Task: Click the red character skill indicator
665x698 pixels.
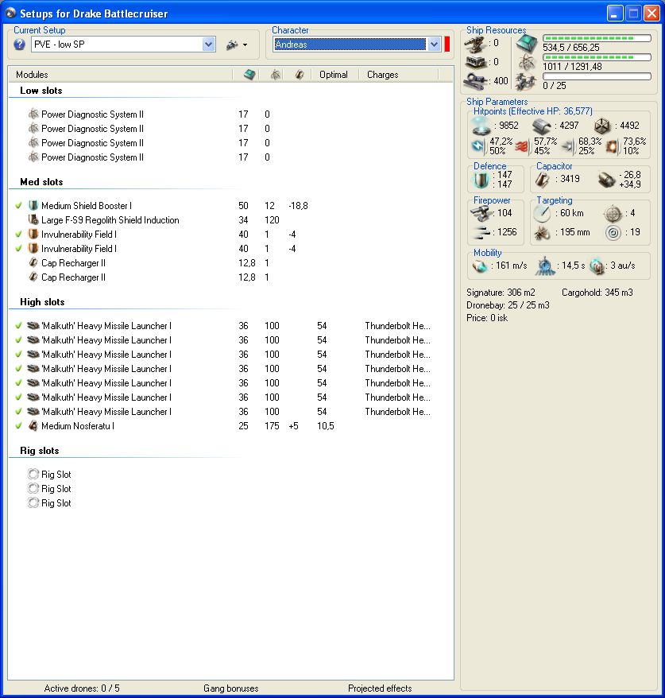Action: tap(447, 45)
